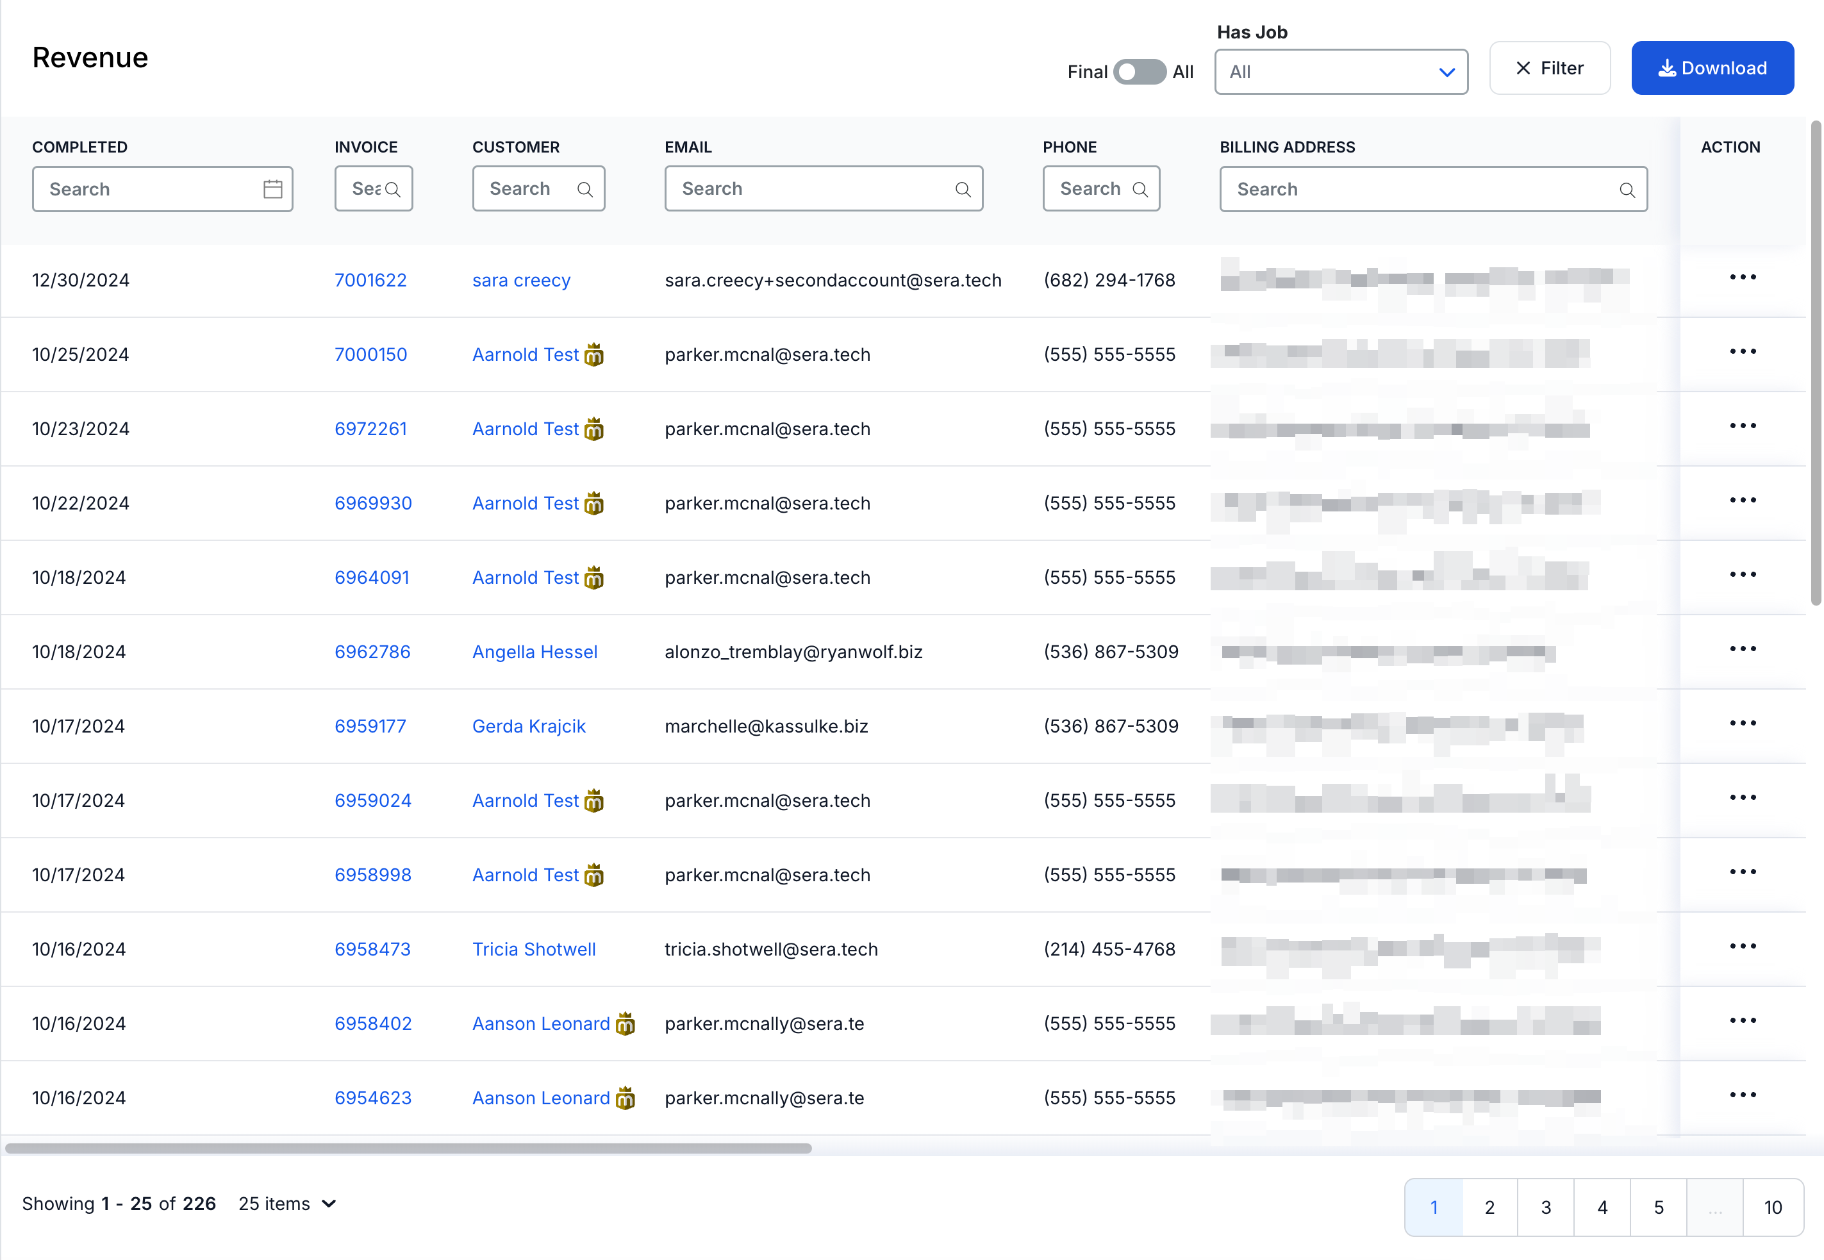Image resolution: width=1824 pixels, height=1260 pixels.
Task: Open customer Angella Hessel
Action: pyautogui.click(x=535, y=652)
